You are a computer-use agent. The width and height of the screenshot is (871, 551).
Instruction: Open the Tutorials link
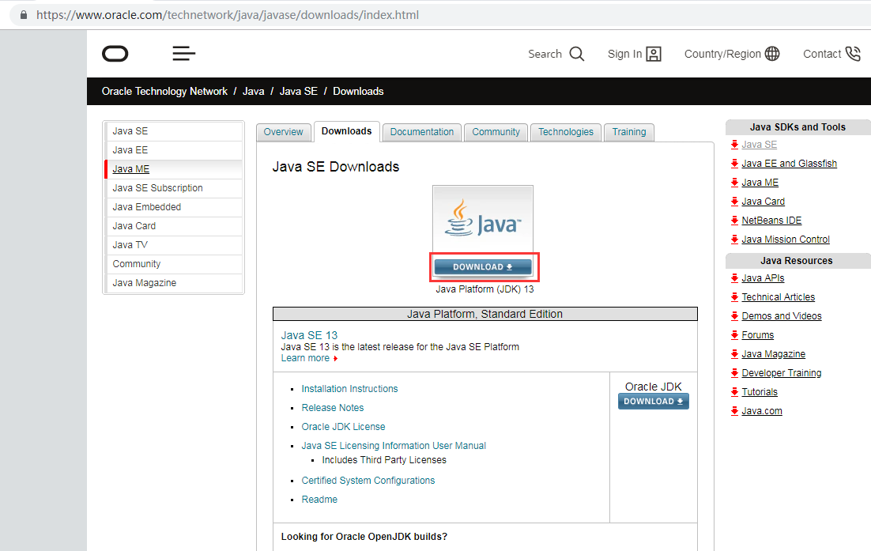click(760, 392)
